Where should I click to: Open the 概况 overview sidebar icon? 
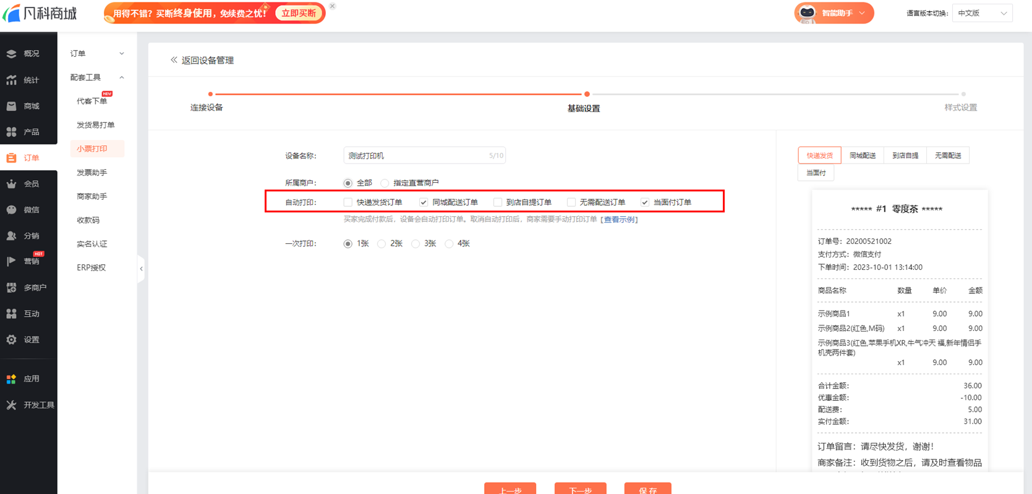[12, 54]
